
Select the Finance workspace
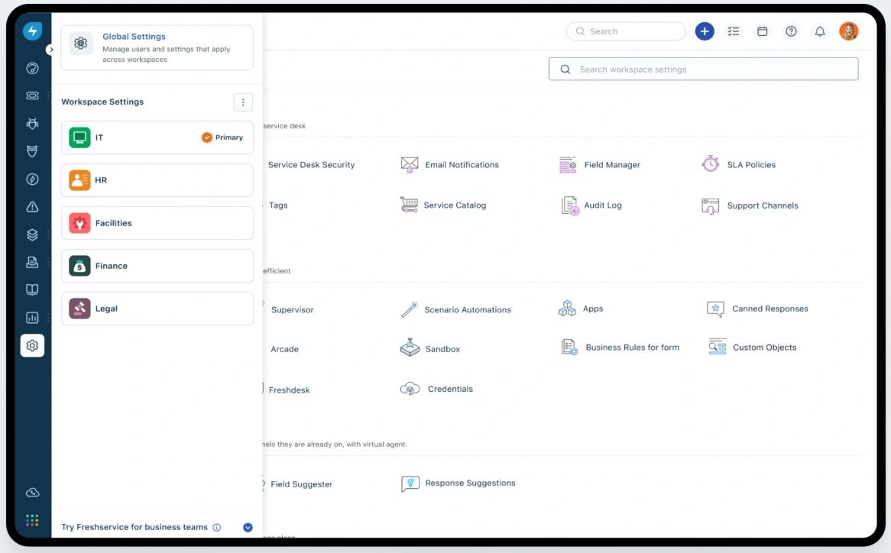tap(157, 266)
